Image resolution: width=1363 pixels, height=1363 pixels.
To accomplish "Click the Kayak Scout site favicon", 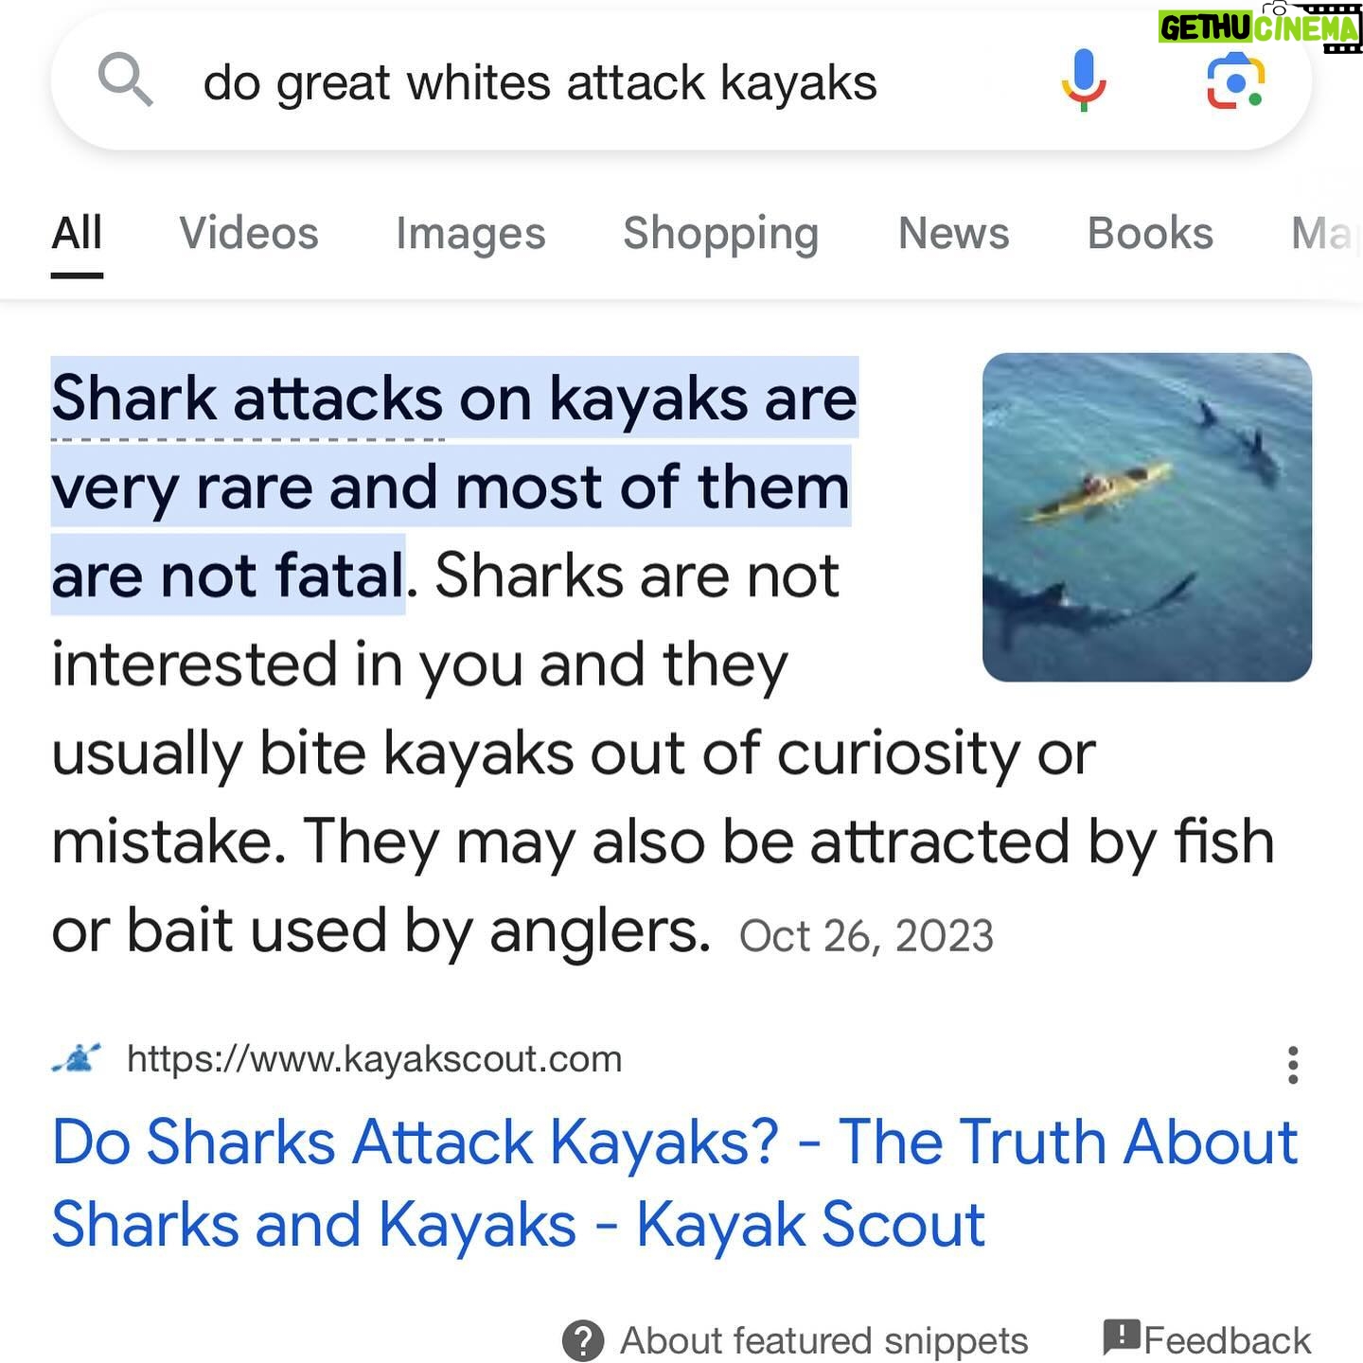I will click(77, 1058).
